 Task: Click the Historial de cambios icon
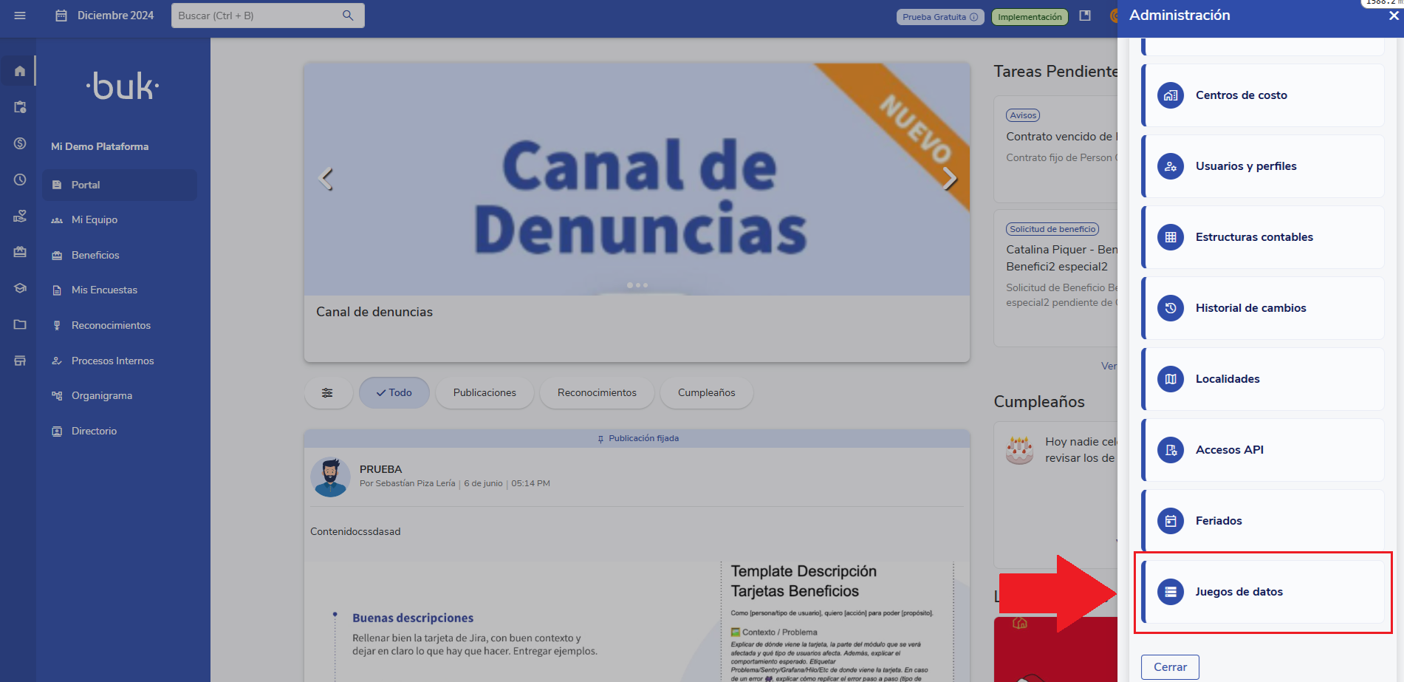tap(1170, 308)
